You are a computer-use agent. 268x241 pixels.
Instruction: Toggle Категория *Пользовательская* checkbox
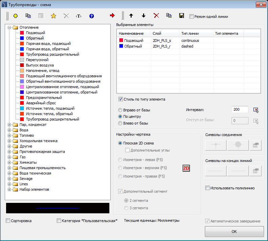[x=59, y=221]
